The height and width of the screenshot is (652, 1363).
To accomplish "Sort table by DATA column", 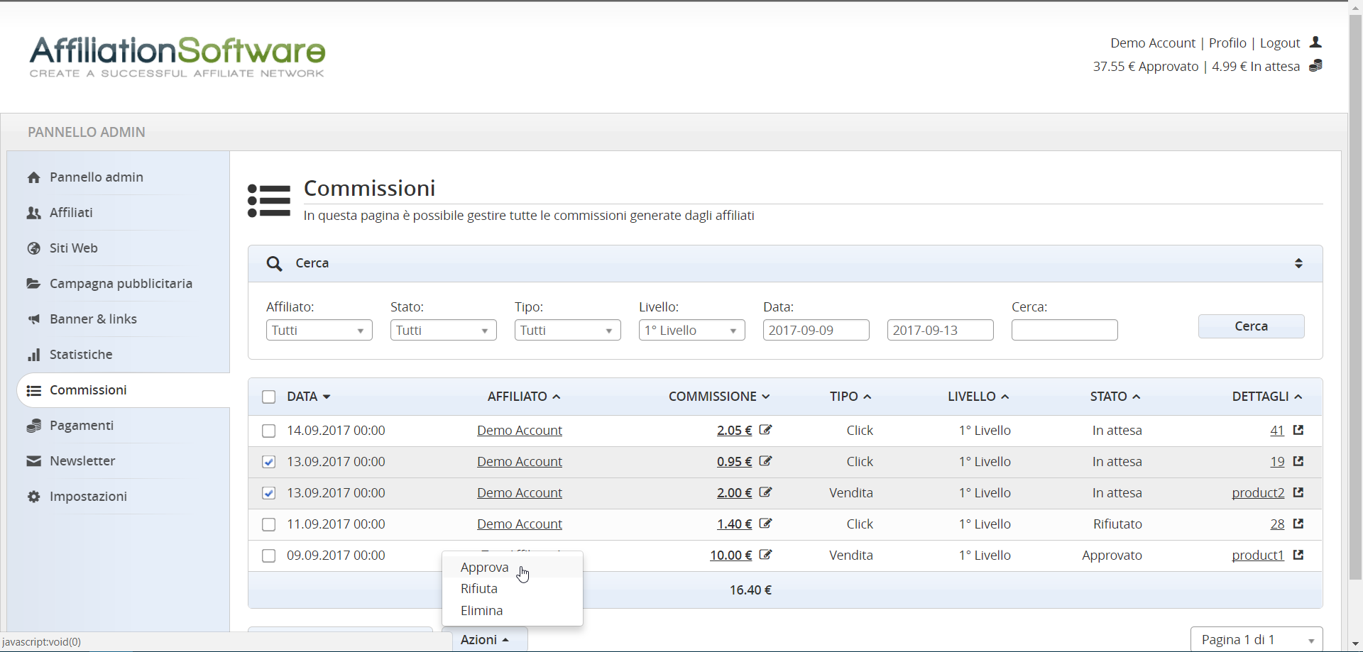I will [x=309, y=397].
